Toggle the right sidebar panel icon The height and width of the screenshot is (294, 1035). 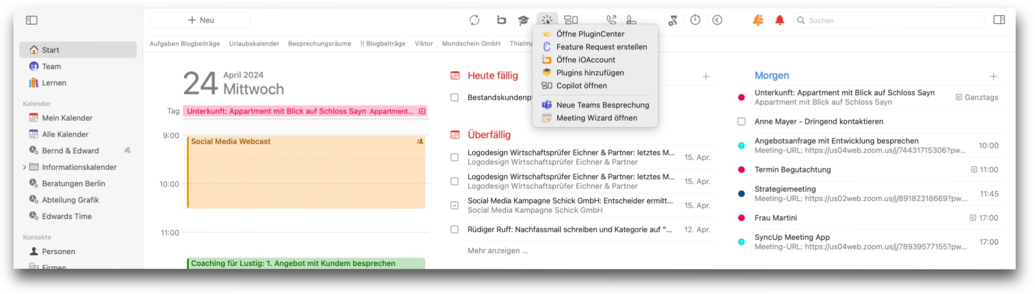tap(999, 20)
